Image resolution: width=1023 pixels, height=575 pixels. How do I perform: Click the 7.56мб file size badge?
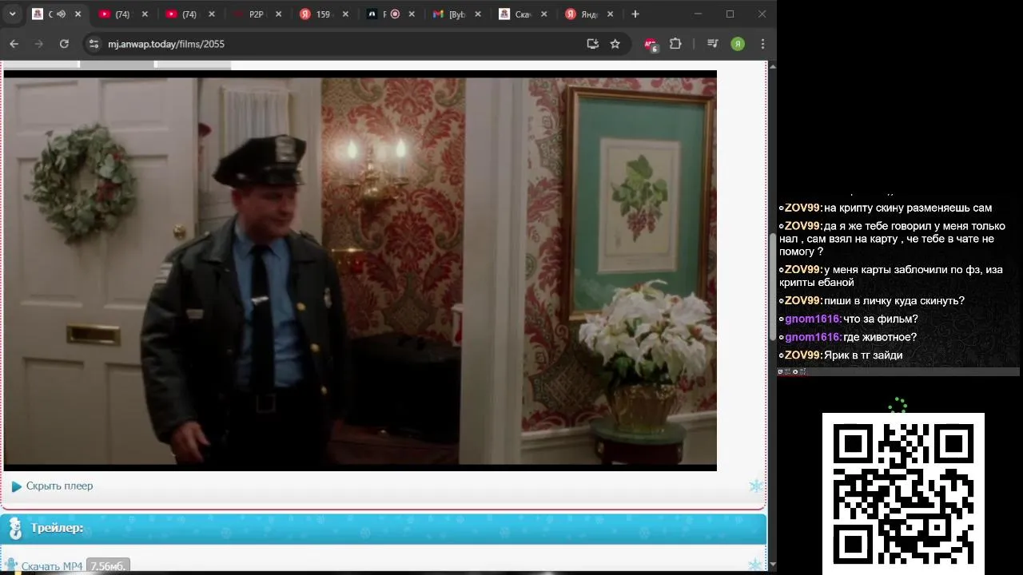108,566
